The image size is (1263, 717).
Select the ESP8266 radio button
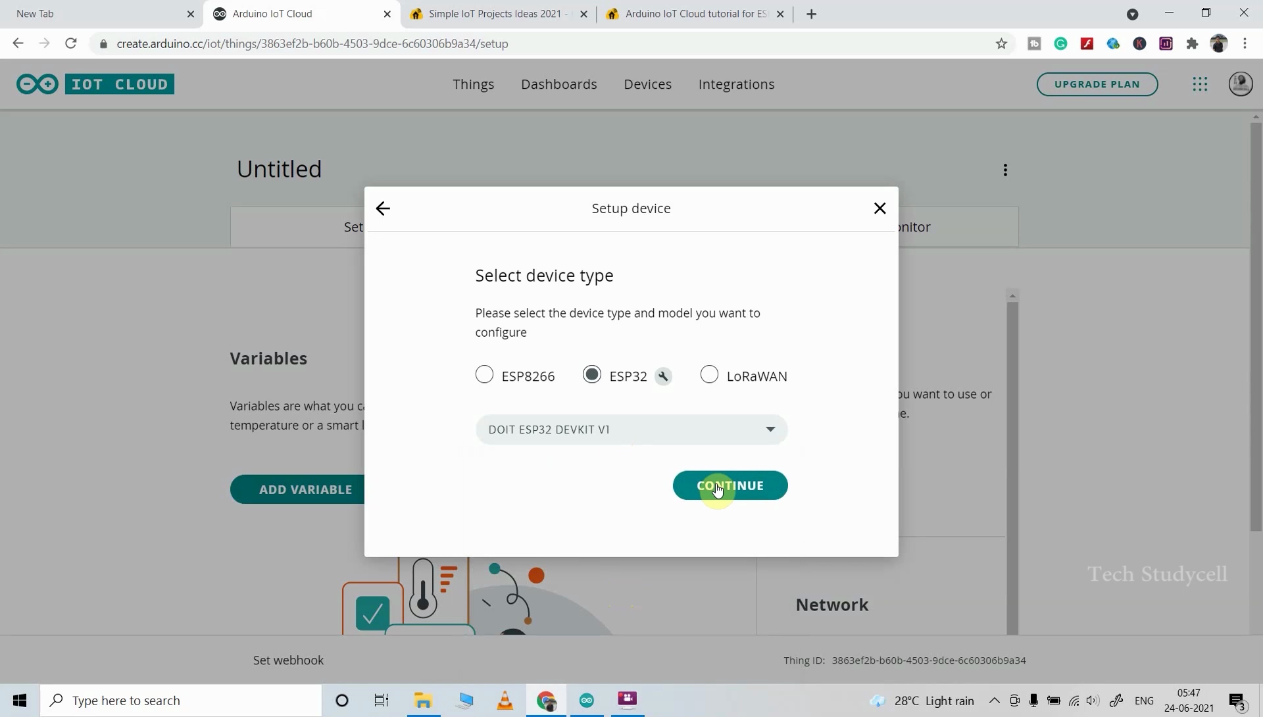click(484, 375)
